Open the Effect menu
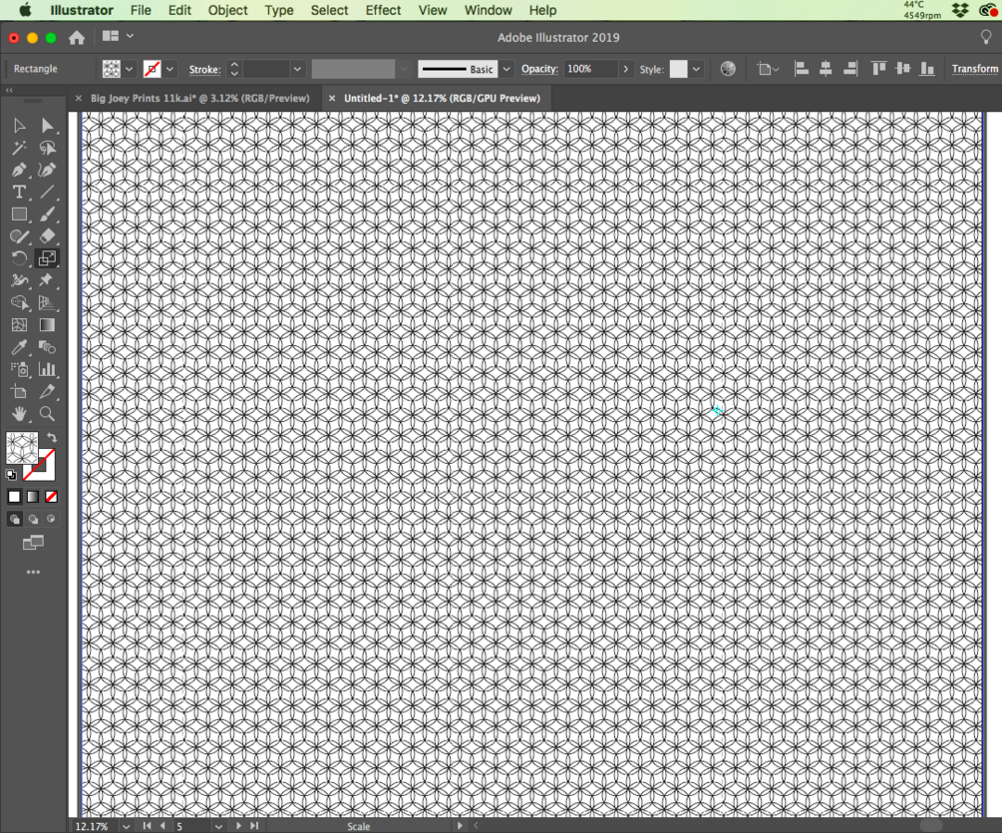The height and width of the screenshot is (833, 1002). (383, 10)
